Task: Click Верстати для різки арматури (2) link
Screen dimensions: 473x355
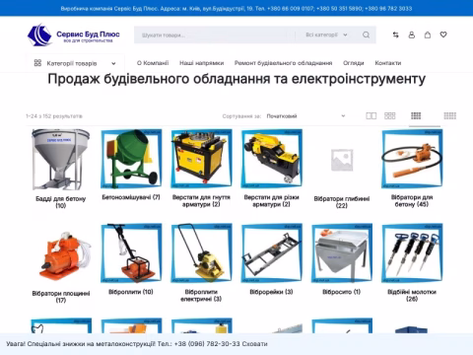Action: 272,201
